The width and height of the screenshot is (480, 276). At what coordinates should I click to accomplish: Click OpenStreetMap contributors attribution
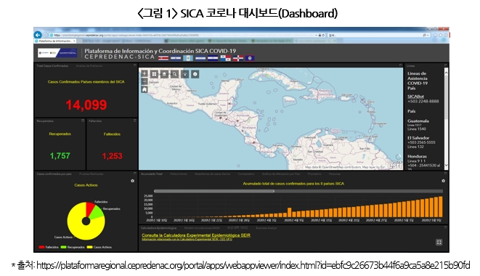coord(341,167)
